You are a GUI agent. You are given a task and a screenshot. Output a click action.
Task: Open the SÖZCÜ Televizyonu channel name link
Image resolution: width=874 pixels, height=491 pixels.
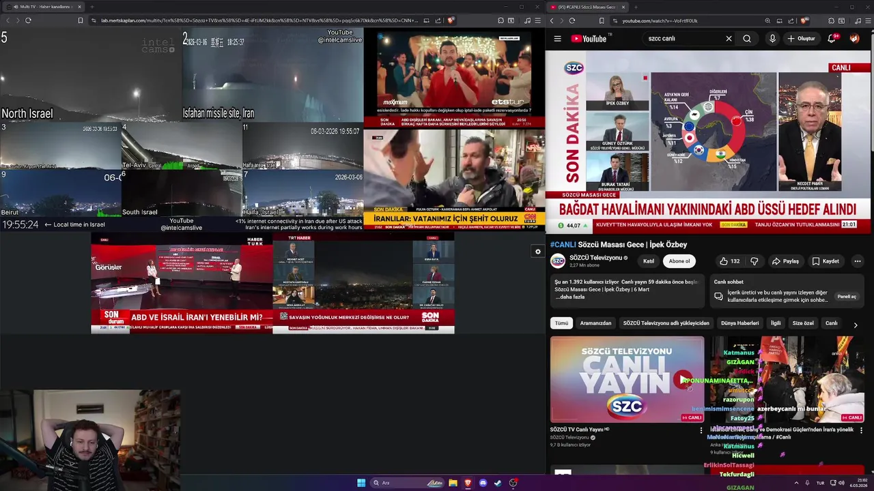596,258
